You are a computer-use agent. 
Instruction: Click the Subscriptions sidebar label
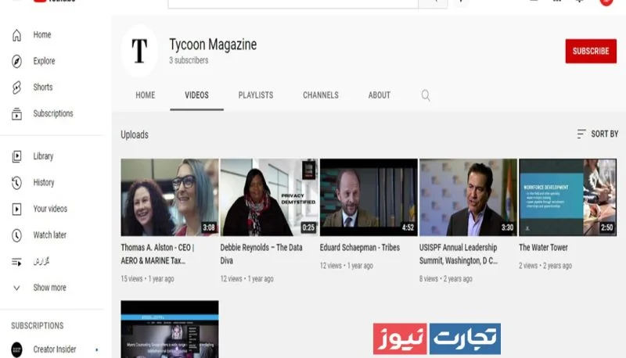coord(53,113)
